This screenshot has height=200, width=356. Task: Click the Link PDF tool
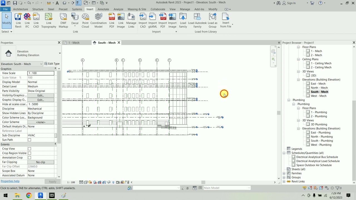pos(112,20)
